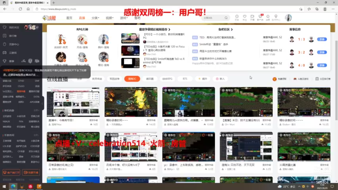Screen dimensions: 338x190
Task: Open post 'Smile杯迎“重量级”选手'
Action: tap(214, 44)
